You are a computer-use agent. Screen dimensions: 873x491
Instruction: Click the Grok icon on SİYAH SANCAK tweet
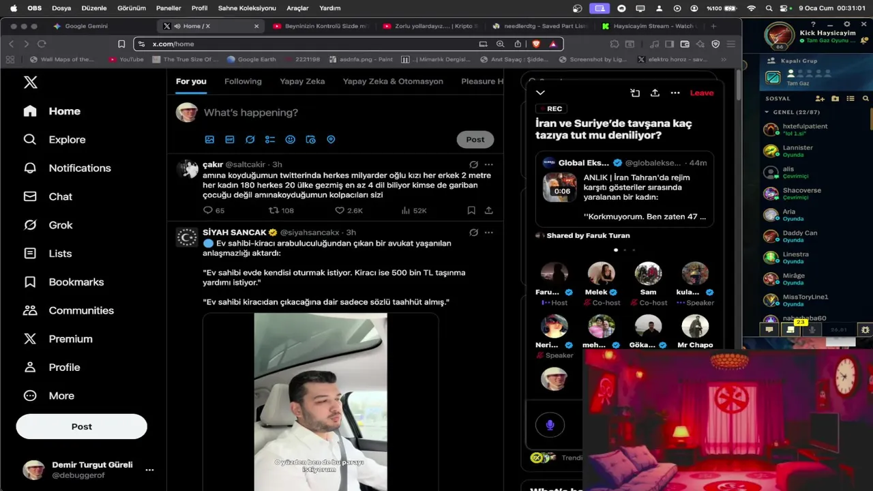473,233
